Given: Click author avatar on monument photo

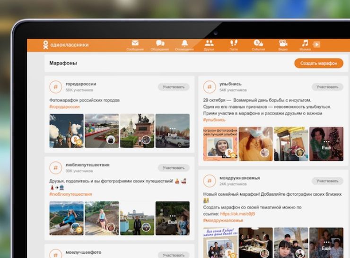Looking at the screenshot, I should pyautogui.click(x=146, y=140).
